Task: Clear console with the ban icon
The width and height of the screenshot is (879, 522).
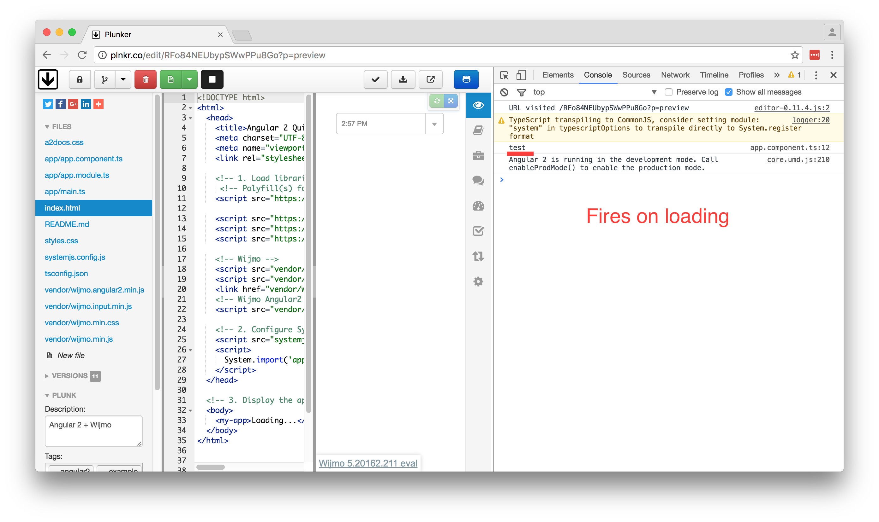Action: (x=504, y=92)
